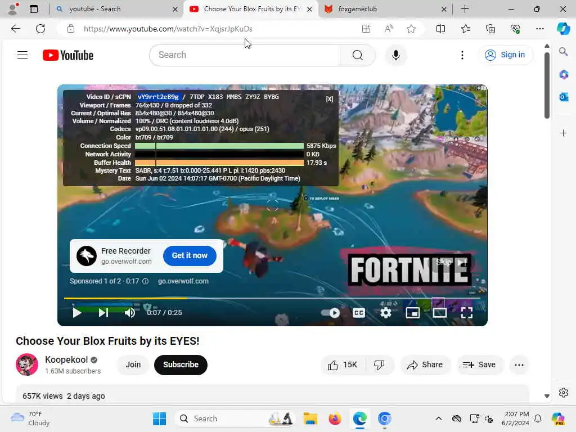The image size is (576, 432).
Task: Toggle split screen view
Action: 440,29
